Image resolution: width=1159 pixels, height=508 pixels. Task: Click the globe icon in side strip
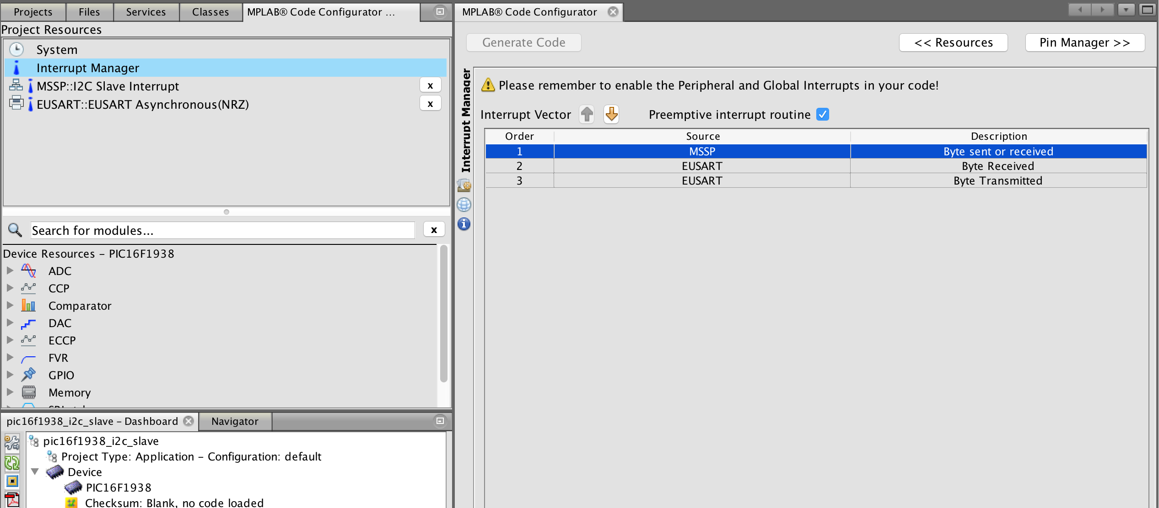[x=464, y=205]
